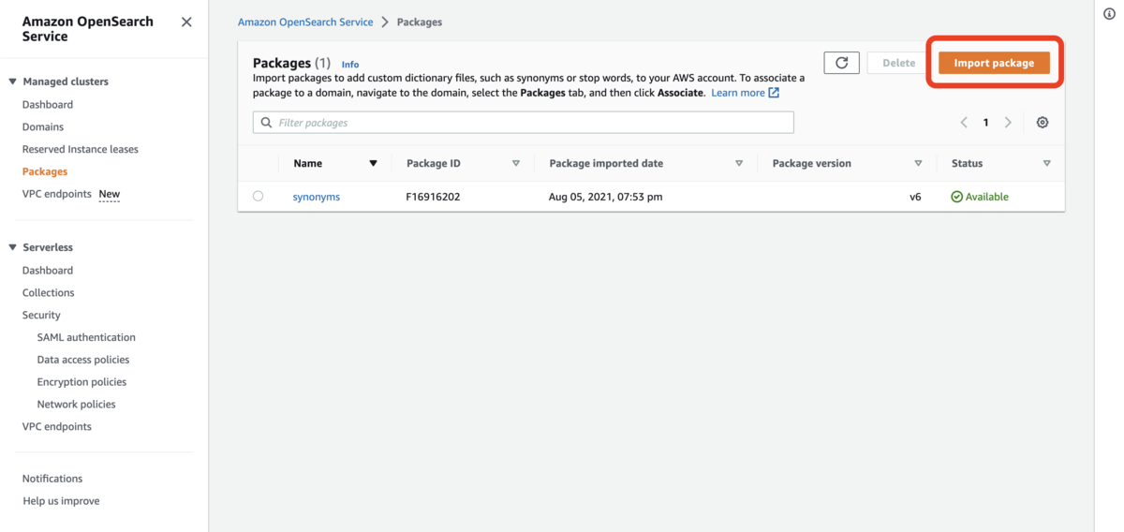
Task: Close the OpenSearch Service navigation panel
Action: [186, 22]
